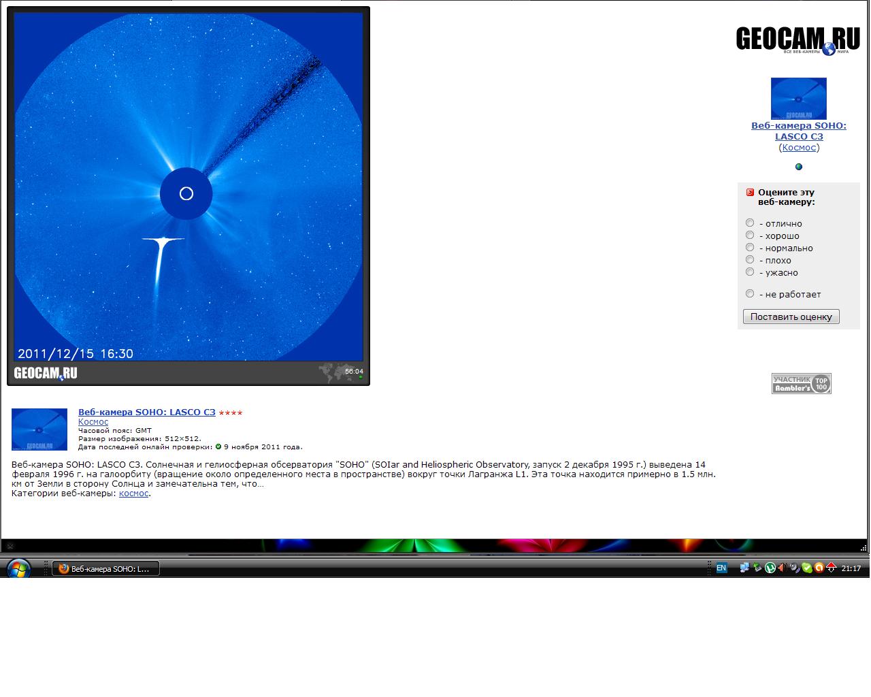
Task: Select the 'нормально' rating radio button
Action: click(x=750, y=247)
